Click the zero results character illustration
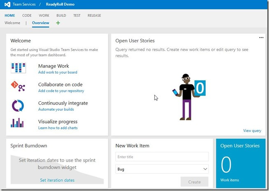269x191 pixels. pyautogui.click(x=189, y=97)
